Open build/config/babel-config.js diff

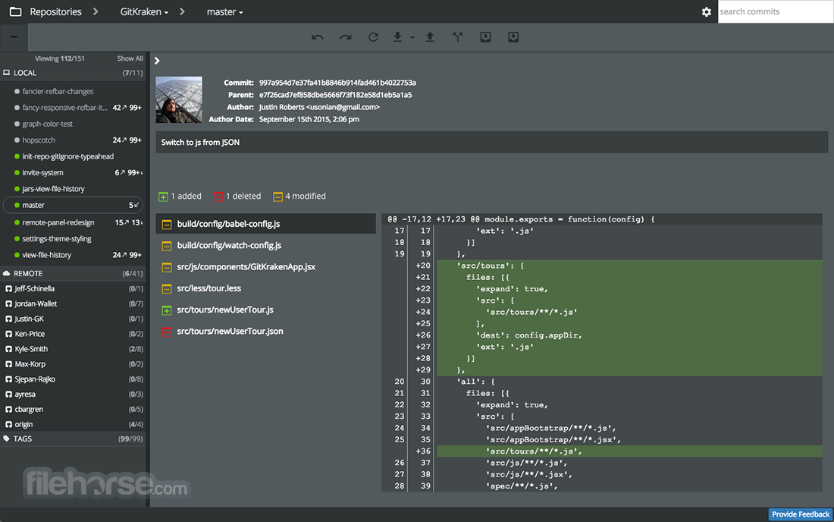pos(266,224)
